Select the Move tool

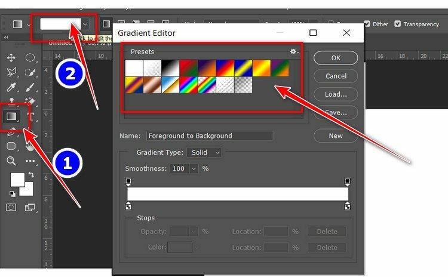point(11,58)
